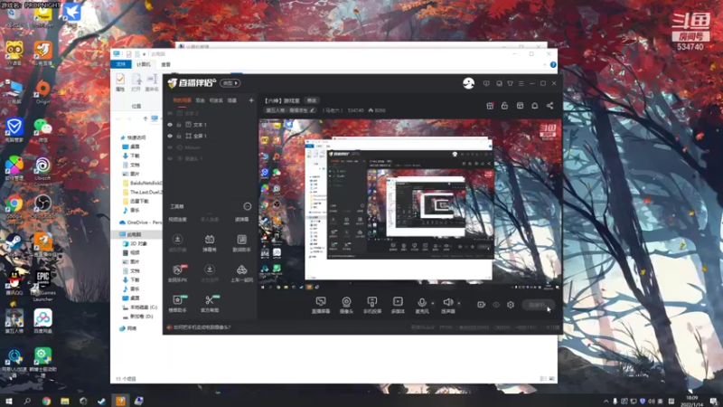Toggle preview eye icon near settings gear
This screenshot has width=723, height=407.
(496, 305)
